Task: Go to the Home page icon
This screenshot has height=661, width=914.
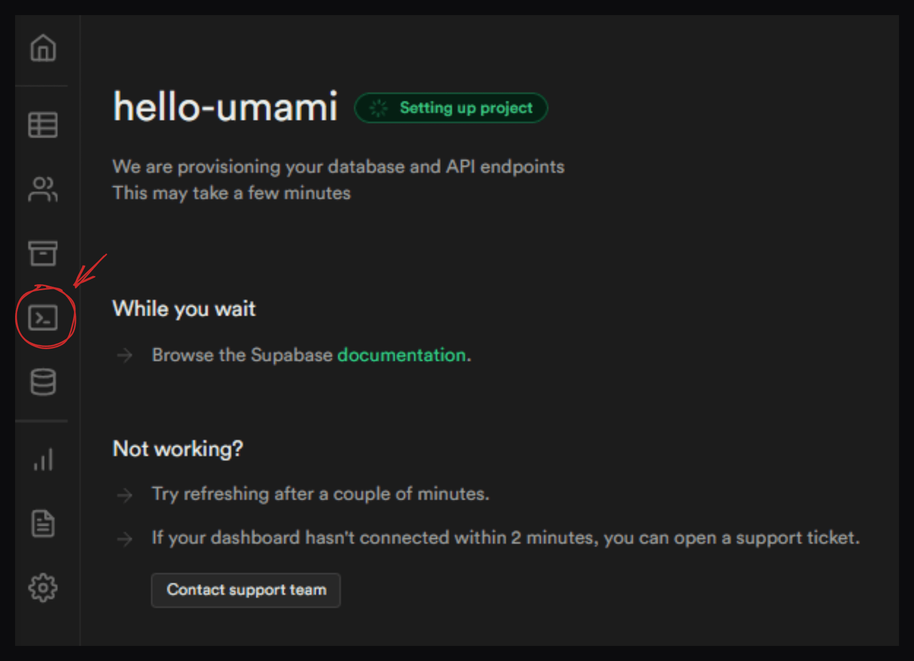Action: pyautogui.click(x=43, y=48)
